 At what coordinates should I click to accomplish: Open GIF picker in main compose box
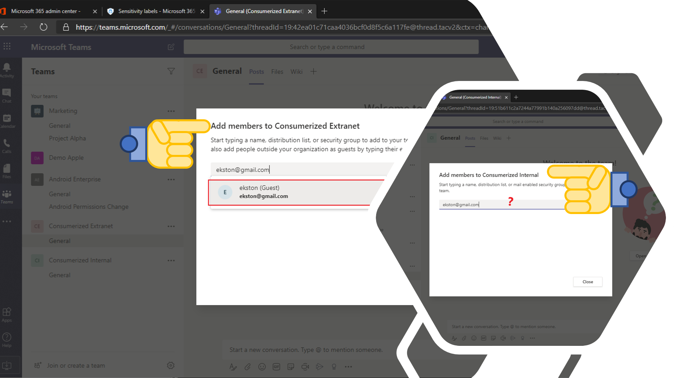276,367
